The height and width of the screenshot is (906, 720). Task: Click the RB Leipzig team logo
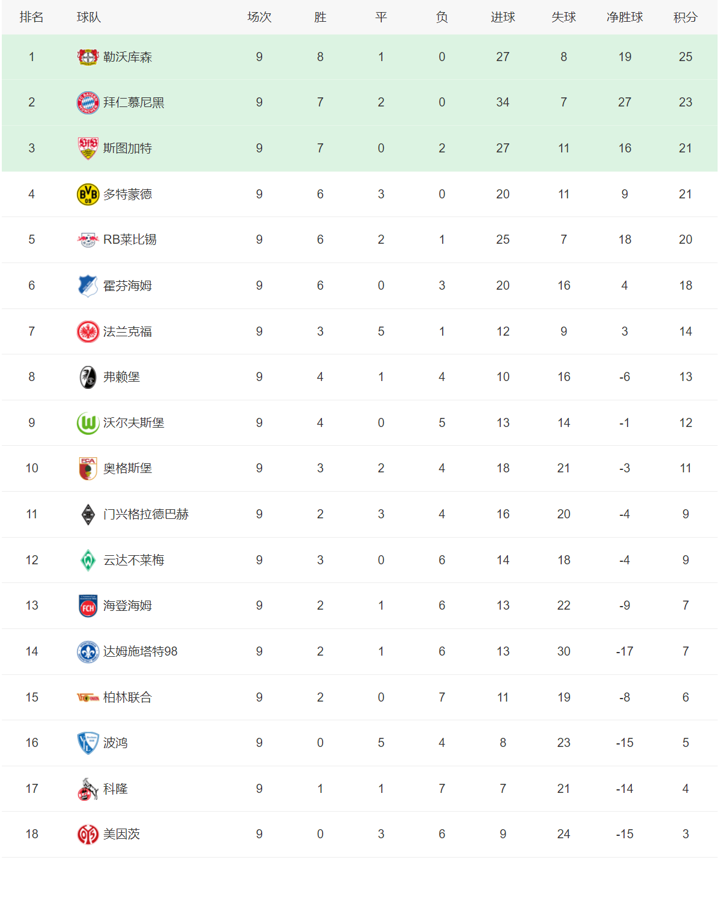click(x=88, y=240)
